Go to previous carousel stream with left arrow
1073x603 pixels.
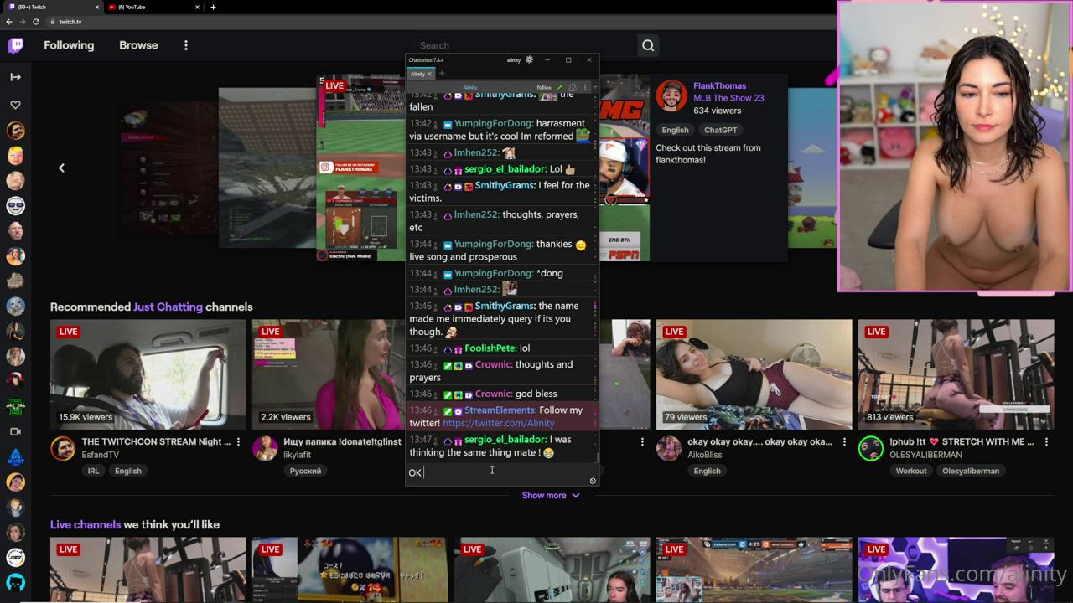(x=61, y=168)
